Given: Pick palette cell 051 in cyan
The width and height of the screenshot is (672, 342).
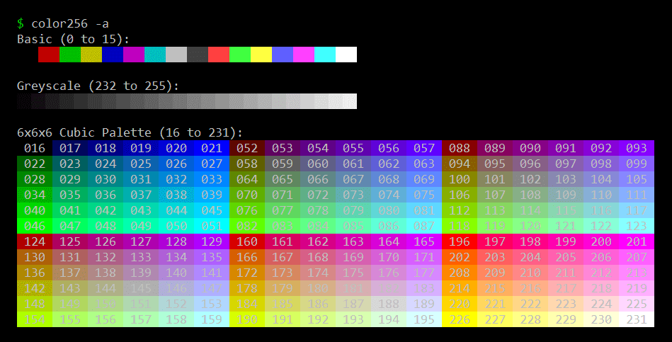Looking at the screenshot, I should (212, 226).
